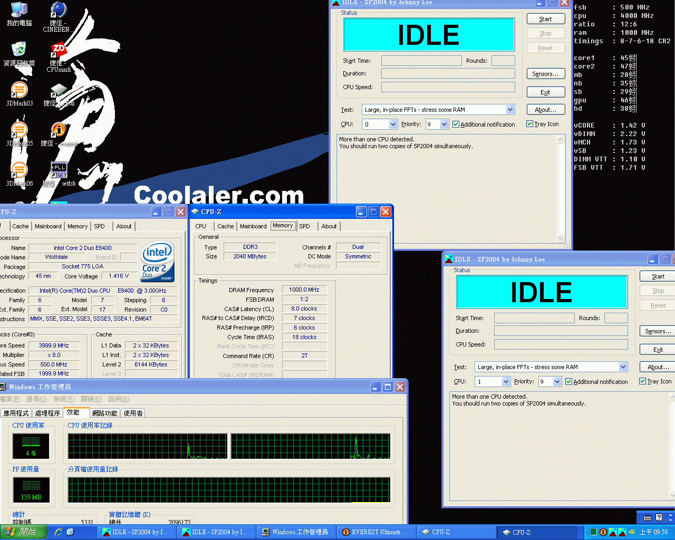Select Intel Core 2 Duo E8400 name value
This screenshot has width=675, height=540.
tap(82, 248)
